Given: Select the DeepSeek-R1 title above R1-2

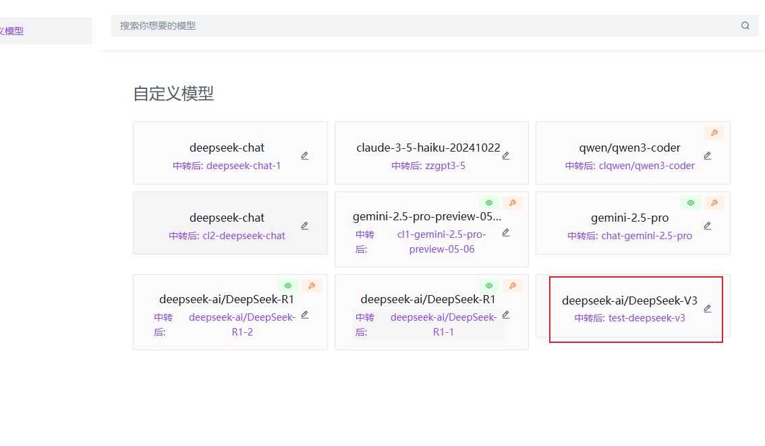Looking at the screenshot, I should point(227,299).
